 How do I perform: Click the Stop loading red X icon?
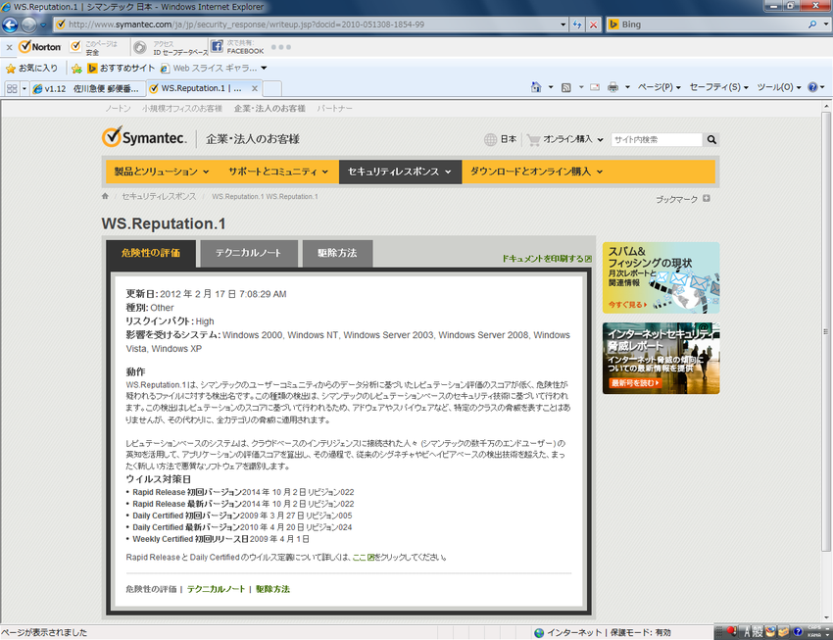[594, 25]
